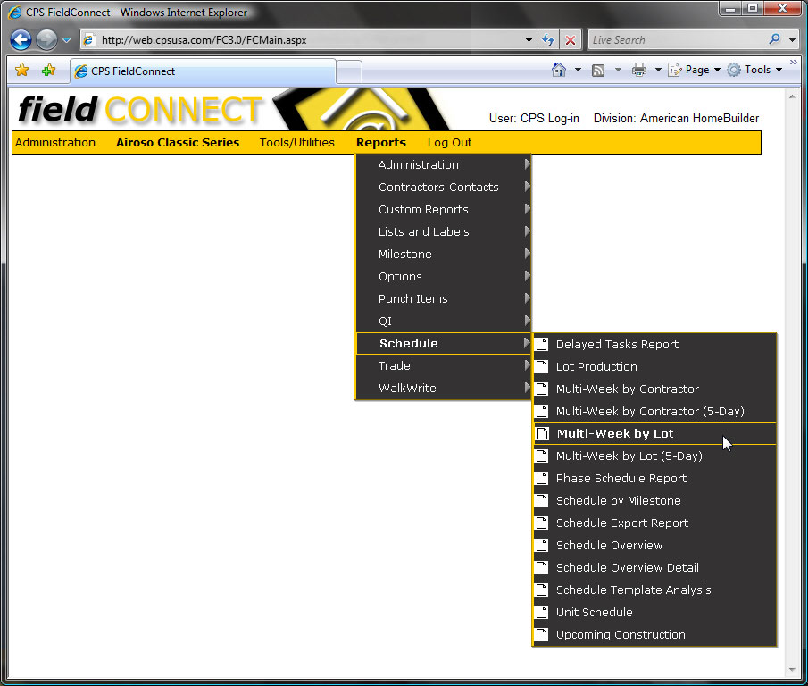Expand Options reports submenu
Image resolution: width=808 pixels, height=686 pixels.
(x=443, y=276)
